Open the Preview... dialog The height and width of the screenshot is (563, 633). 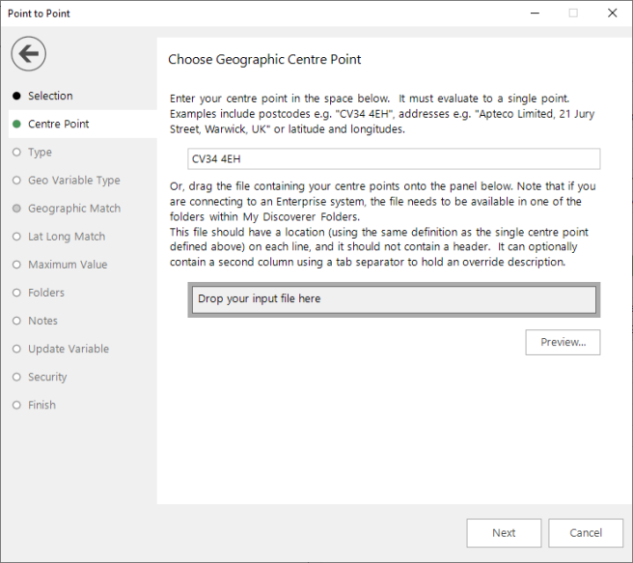coord(563,343)
